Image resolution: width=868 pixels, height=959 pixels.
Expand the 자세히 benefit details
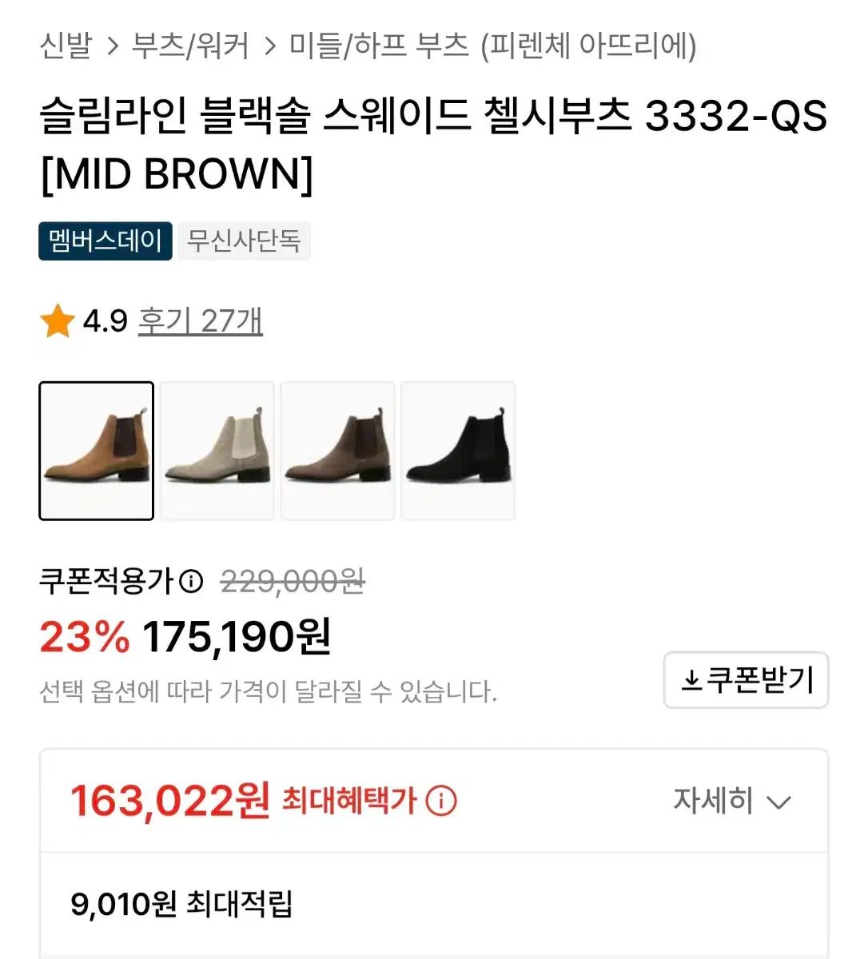[714, 800]
